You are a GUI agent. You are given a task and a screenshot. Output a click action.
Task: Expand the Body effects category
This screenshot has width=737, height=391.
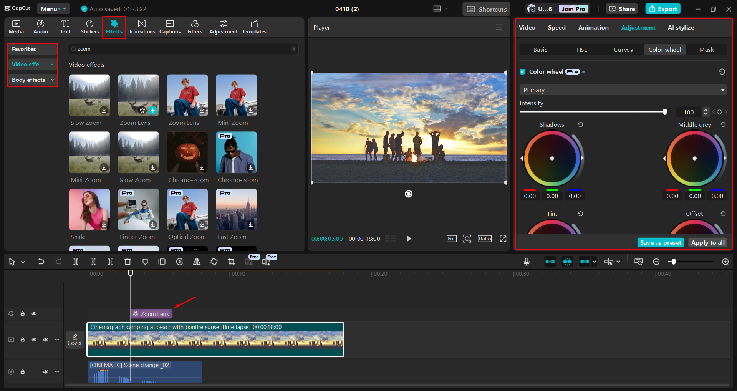(33, 80)
